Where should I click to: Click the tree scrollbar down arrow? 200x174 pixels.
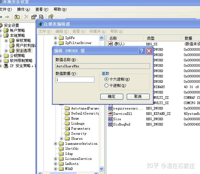click(101, 169)
